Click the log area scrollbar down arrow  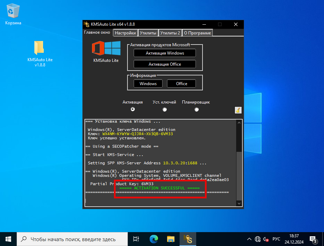click(239, 203)
